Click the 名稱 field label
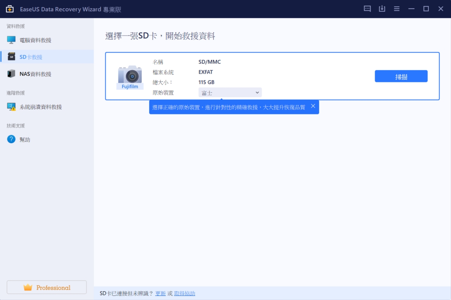The width and height of the screenshot is (451, 300). tap(158, 62)
